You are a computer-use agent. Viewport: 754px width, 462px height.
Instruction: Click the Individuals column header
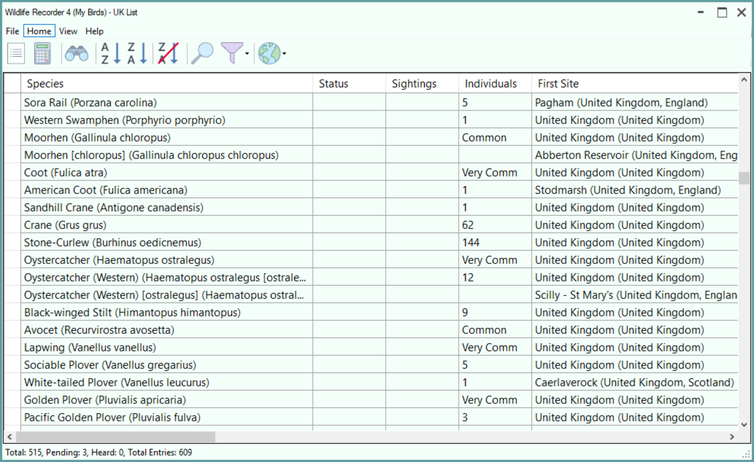click(495, 84)
